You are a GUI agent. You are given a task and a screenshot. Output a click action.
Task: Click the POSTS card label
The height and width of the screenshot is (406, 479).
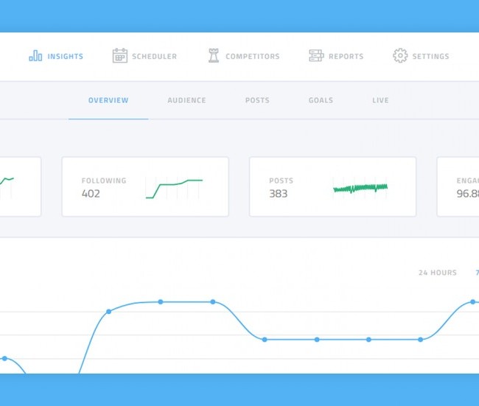(281, 181)
